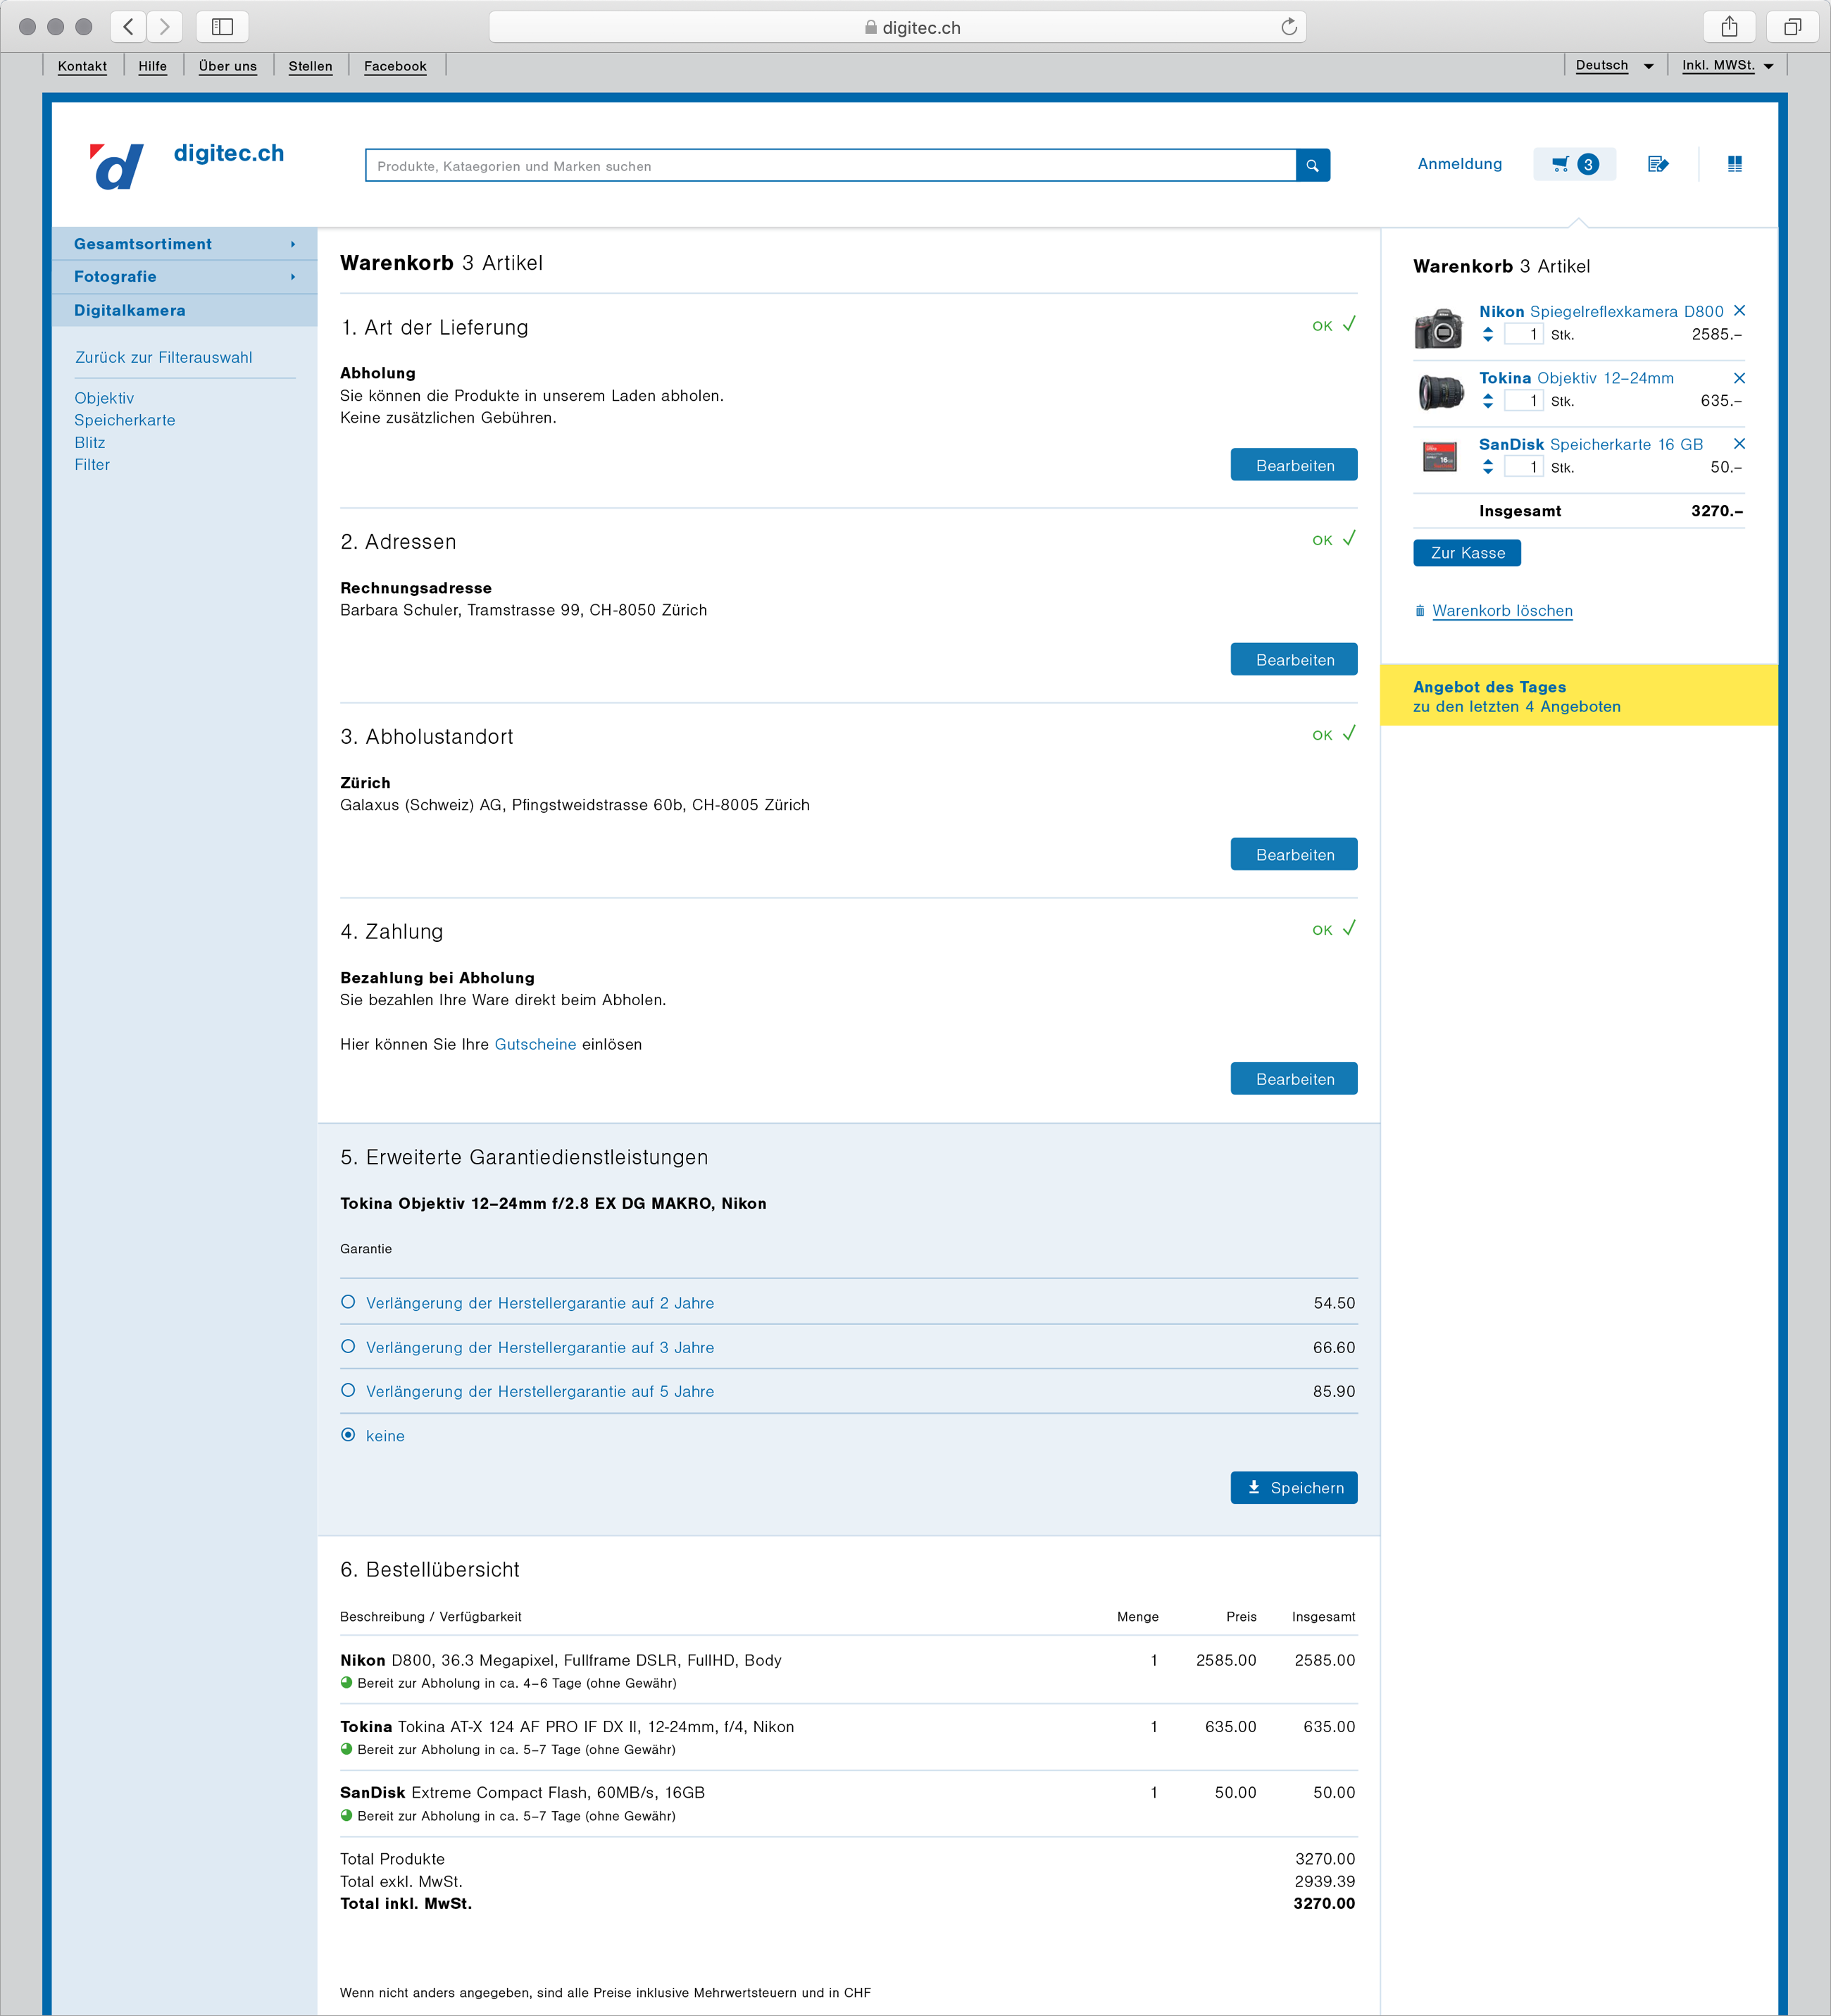Click Bearbeiten for Art der Lieferung
Screen dimensions: 1831x2016
point(1294,465)
